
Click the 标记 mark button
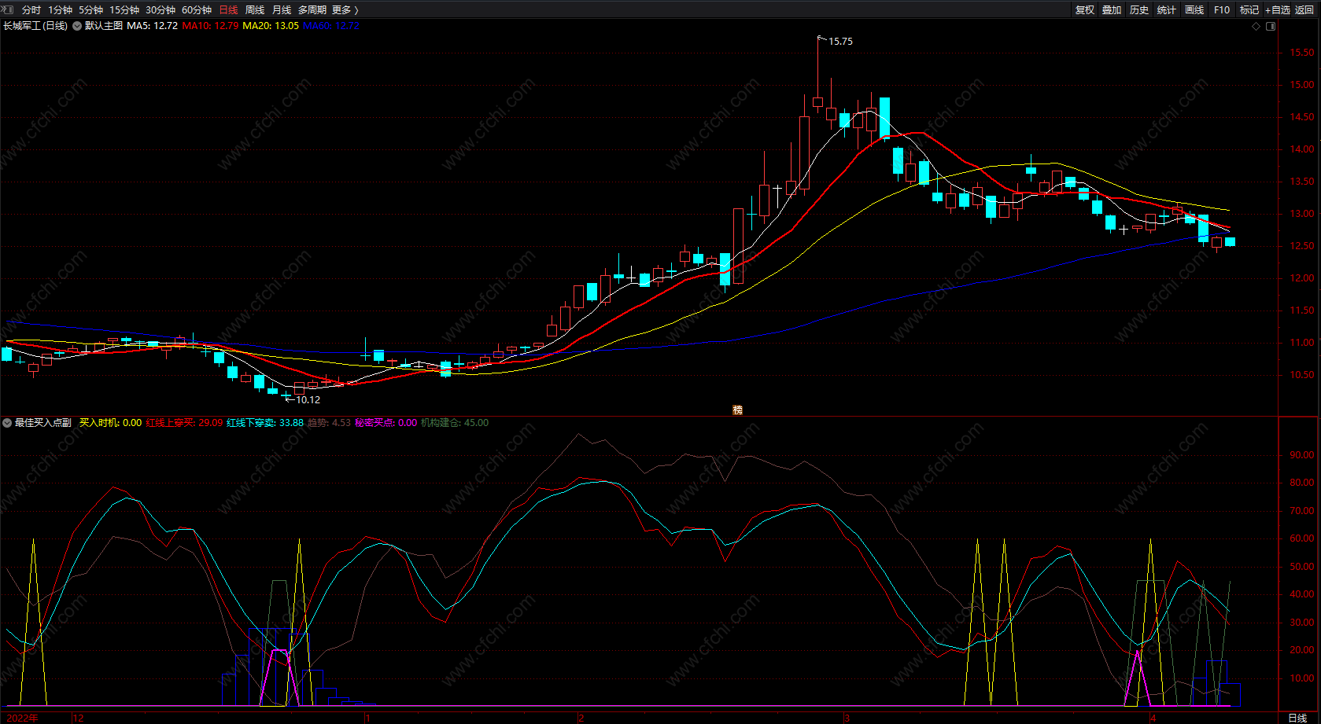click(1249, 10)
